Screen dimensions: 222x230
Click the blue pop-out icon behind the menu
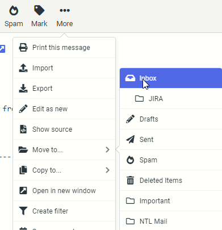click(2, 49)
